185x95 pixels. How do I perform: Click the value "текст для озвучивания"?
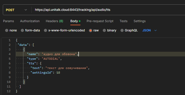pos(67,68)
